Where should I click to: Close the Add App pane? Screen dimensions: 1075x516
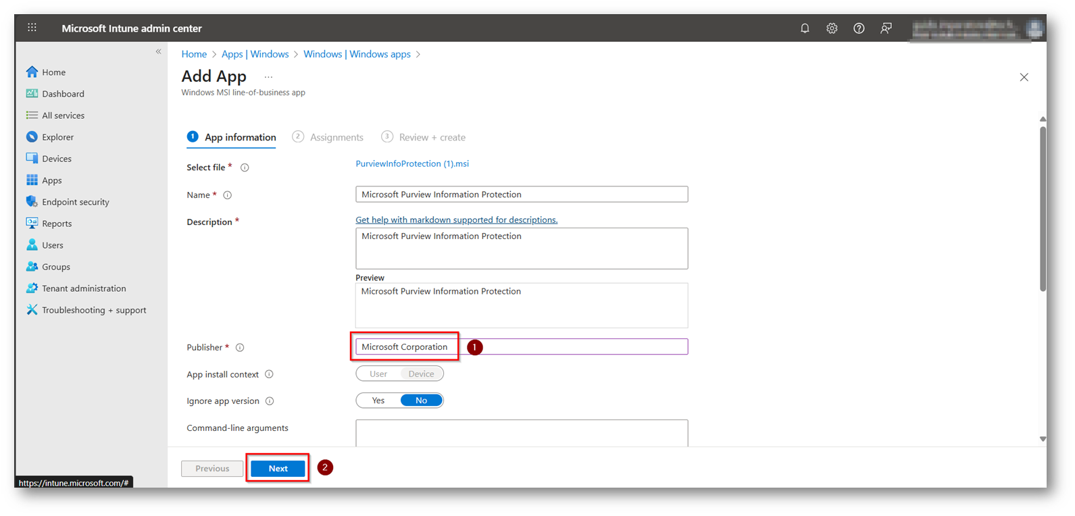click(1024, 77)
